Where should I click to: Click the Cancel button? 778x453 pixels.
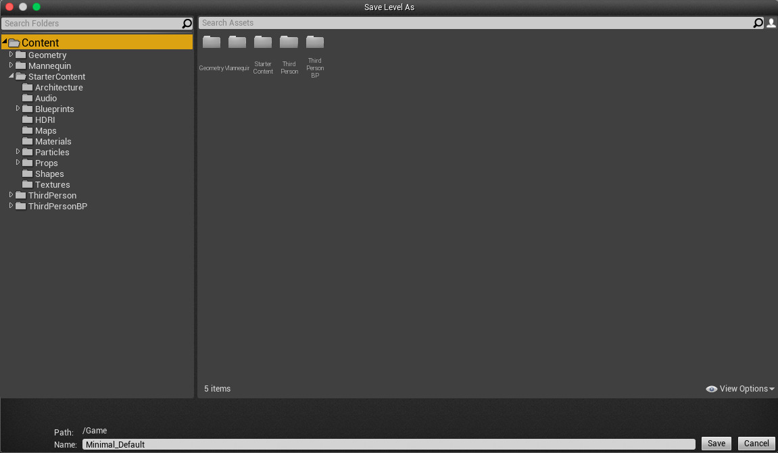pos(756,444)
